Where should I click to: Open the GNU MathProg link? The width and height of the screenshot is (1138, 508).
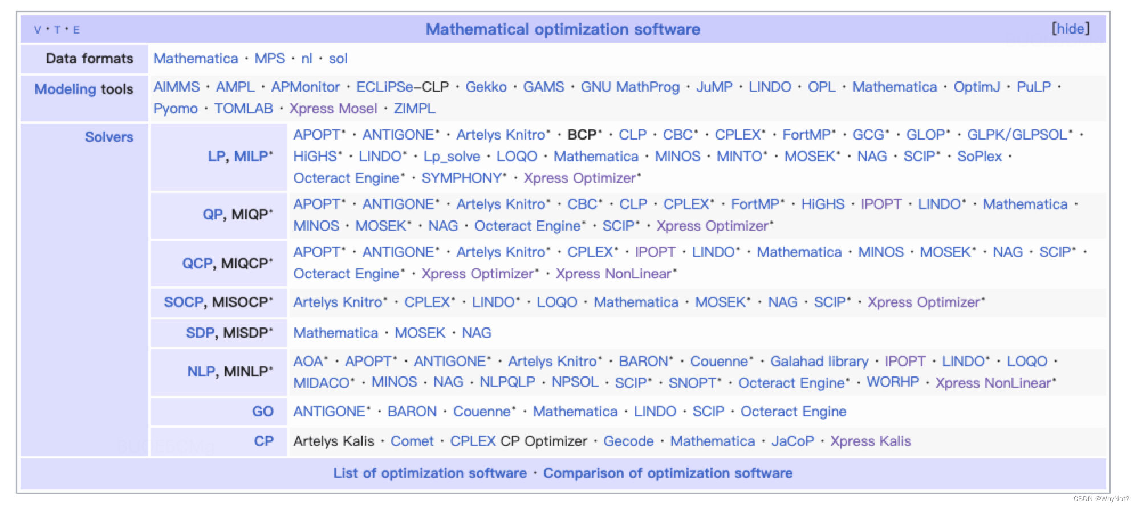pyautogui.click(x=630, y=87)
